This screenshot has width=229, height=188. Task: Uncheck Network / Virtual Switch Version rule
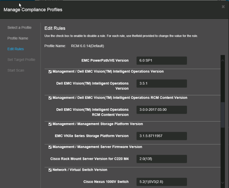tap(50, 170)
